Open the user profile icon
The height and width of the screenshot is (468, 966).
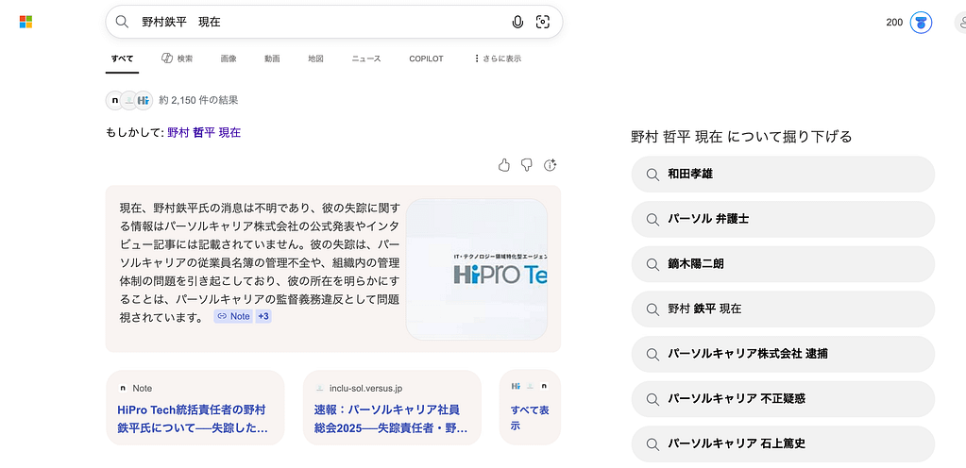coord(959,23)
